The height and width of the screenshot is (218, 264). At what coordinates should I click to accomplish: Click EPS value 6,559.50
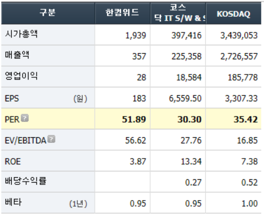click(185, 99)
